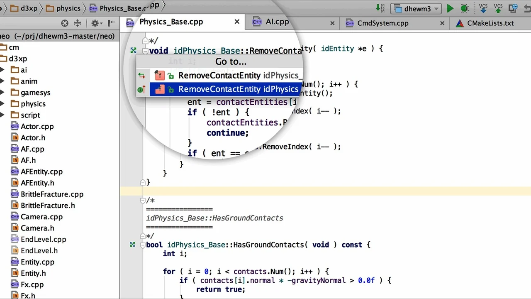
Task: Open AF.h in project tree
Action: [28, 160]
